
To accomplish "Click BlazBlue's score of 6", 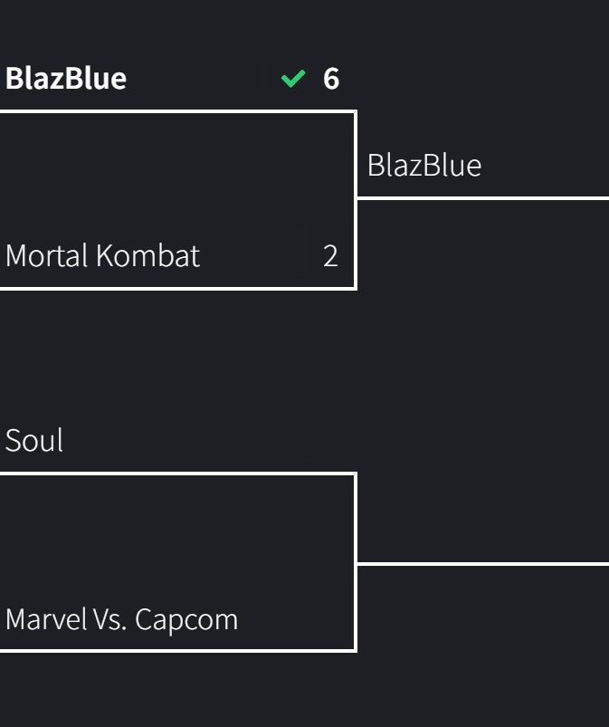I will point(331,79).
